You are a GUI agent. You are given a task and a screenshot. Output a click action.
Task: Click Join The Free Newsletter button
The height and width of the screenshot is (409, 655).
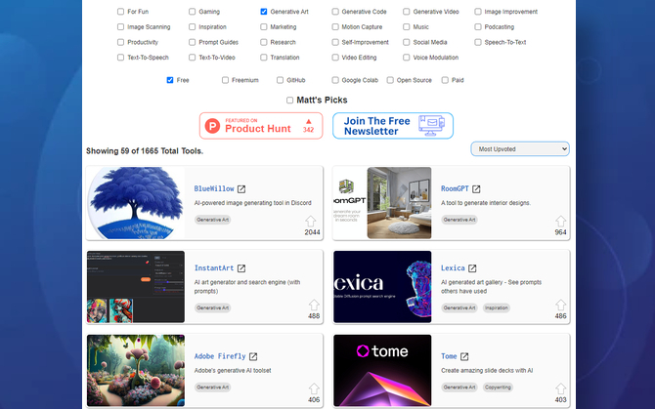click(393, 126)
